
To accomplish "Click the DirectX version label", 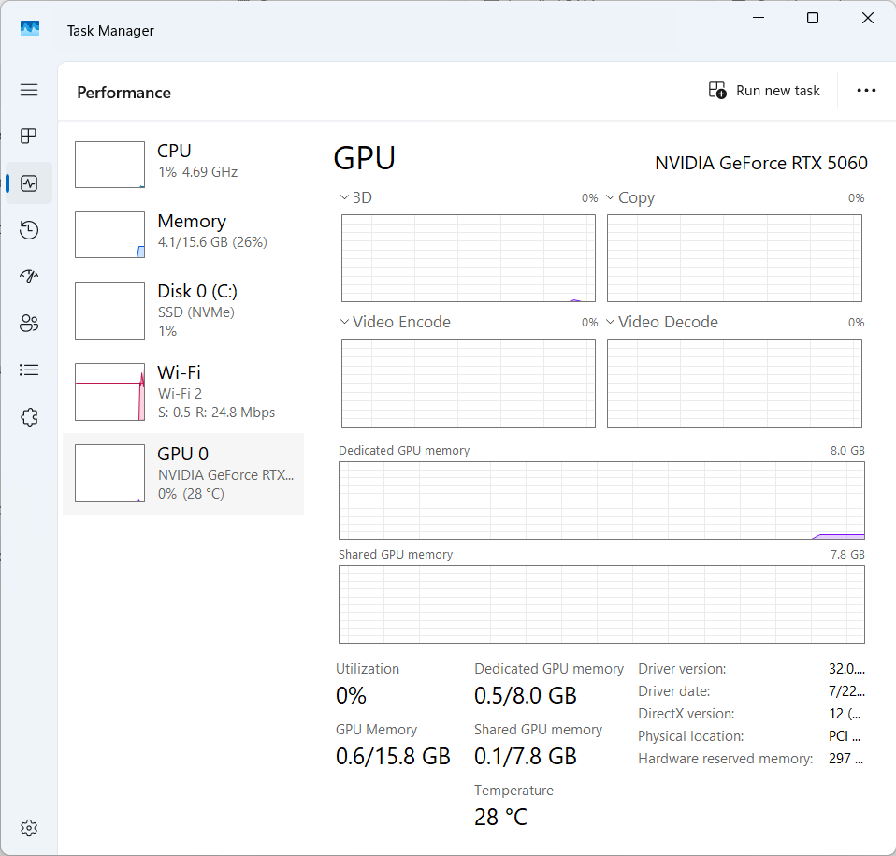I will pos(686,714).
